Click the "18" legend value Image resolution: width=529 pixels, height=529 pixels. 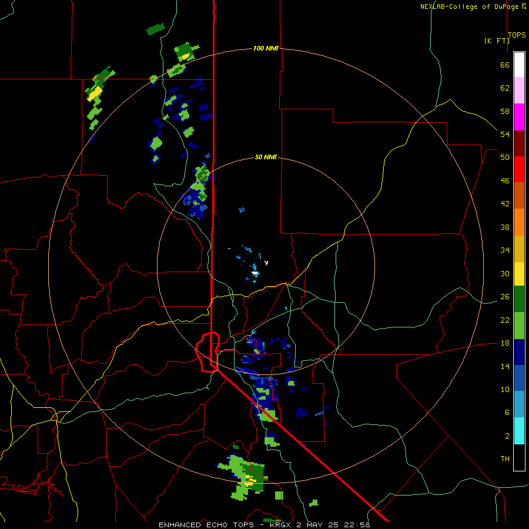point(505,343)
